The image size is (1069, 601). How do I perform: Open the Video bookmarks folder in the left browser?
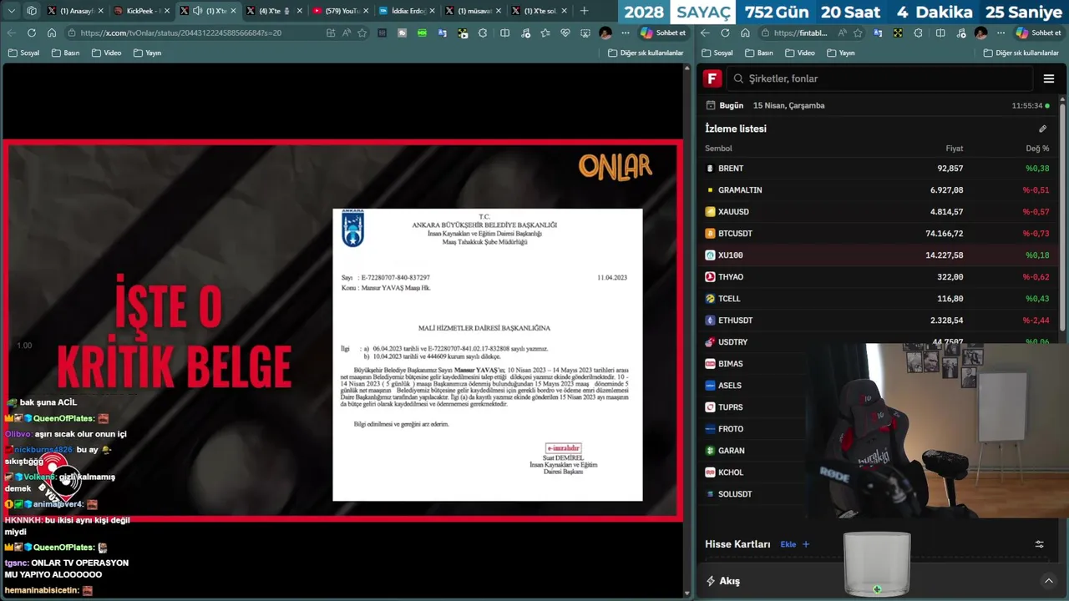tap(106, 53)
